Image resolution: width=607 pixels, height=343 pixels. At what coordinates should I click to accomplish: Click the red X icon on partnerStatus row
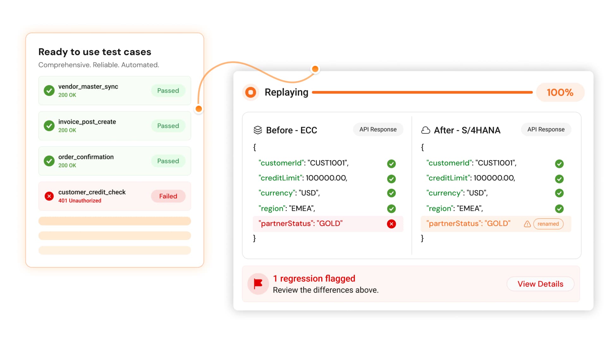[391, 224]
